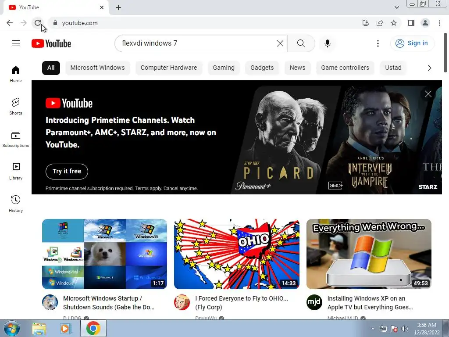Image resolution: width=449 pixels, height=337 pixels.
Task: Show hidden tray icons arrow
Action: point(373,329)
